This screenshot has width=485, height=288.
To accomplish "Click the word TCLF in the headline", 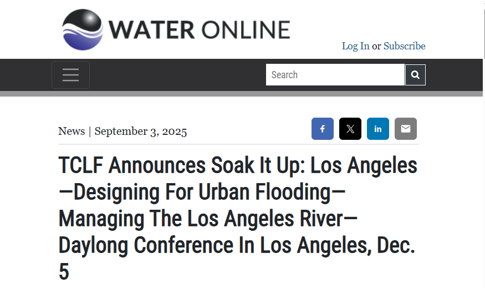I will (80, 165).
